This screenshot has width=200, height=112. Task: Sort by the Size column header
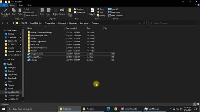coord(109,28)
